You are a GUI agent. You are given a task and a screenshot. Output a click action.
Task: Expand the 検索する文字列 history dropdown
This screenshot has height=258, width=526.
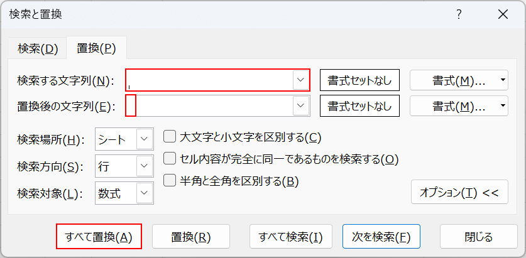301,80
